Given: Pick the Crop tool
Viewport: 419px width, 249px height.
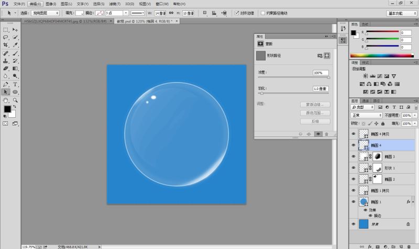Looking at the screenshot, I should (x=6, y=46).
